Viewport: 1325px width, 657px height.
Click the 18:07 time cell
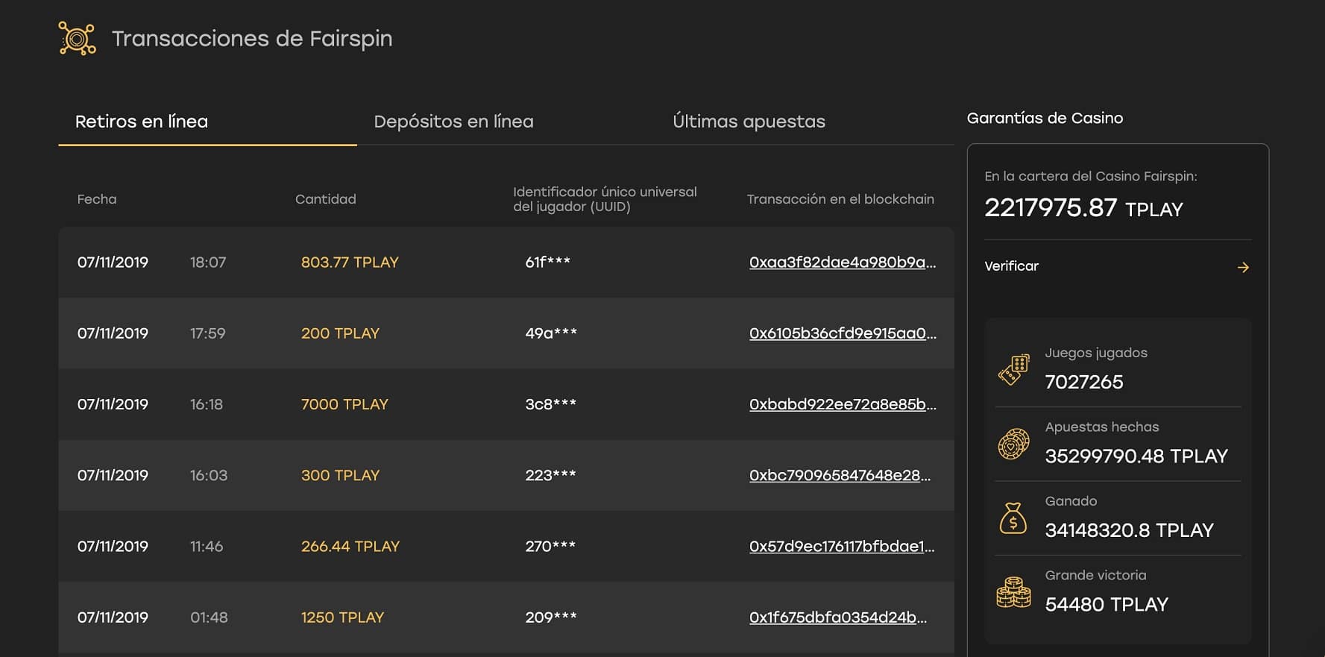tap(208, 263)
